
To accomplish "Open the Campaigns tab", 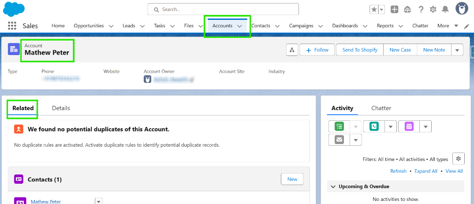I will click(x=301, y=26).
